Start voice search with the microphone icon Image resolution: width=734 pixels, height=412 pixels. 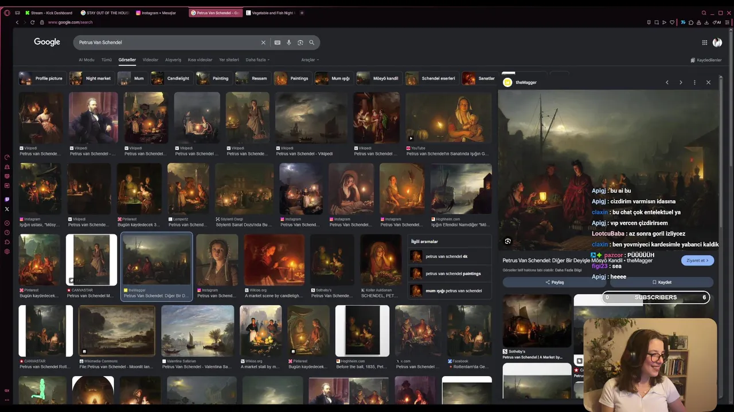pyautogui.click(x=288, y=42)
